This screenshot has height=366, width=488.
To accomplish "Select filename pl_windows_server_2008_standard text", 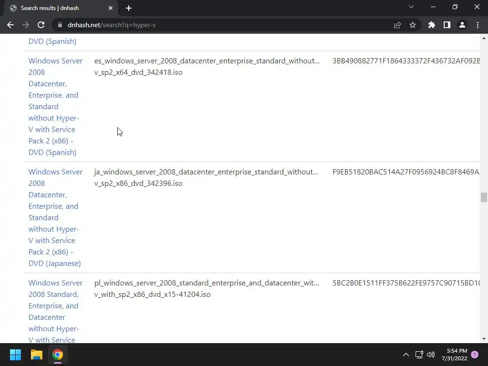I will [207, 283].
